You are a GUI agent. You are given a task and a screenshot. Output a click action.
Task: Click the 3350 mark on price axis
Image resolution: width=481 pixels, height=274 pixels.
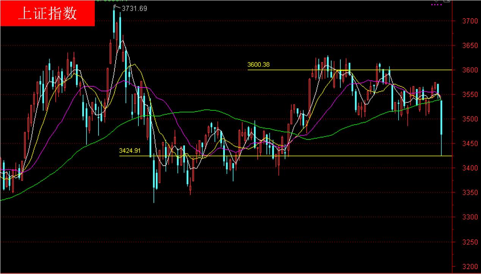pyautogui.click(x=465, y=193)
